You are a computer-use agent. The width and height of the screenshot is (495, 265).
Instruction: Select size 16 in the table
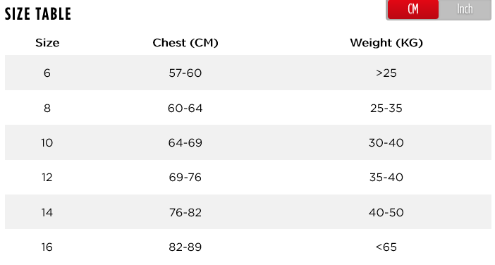(47, 247)
